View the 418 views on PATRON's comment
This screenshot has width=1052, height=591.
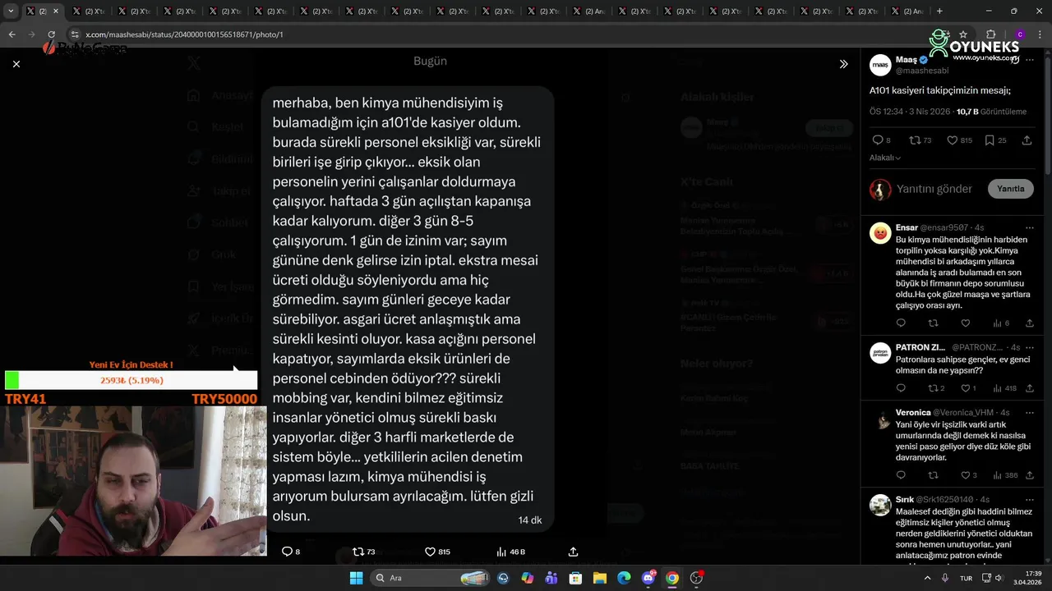click(x=1004, y=388)
